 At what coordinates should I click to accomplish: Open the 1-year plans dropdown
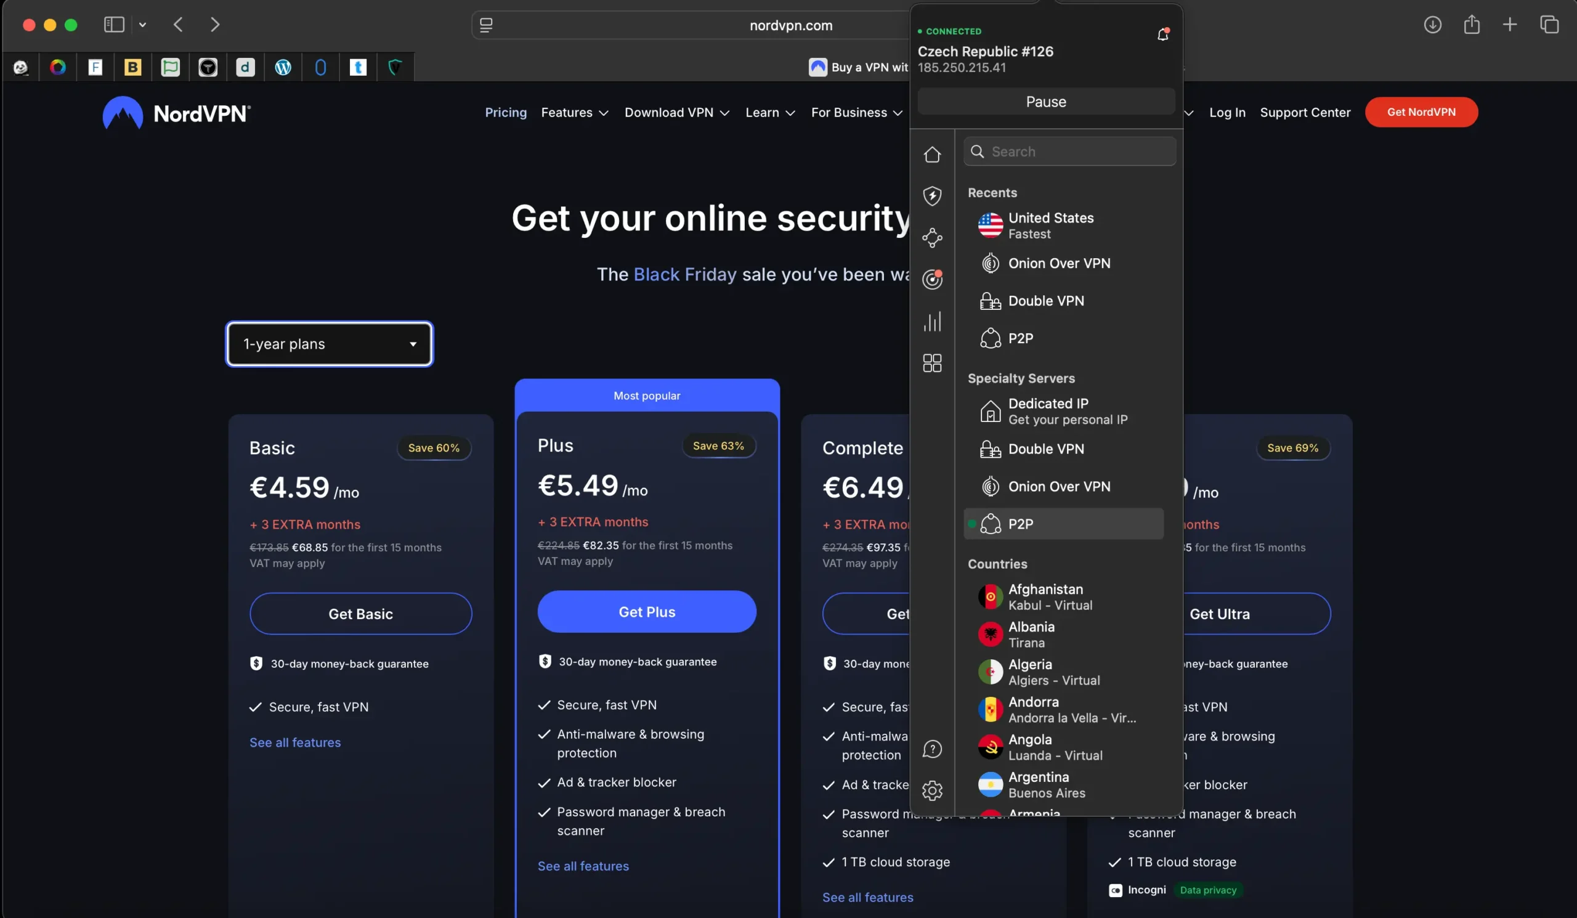(329, 344)
